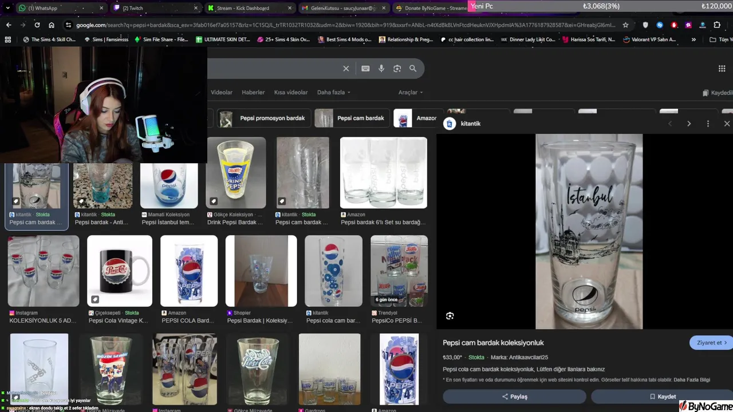733x412 pixels.
Task: Open the on-screen keyboard input tool
Action: pyautogui.click(x=365, y=69)
